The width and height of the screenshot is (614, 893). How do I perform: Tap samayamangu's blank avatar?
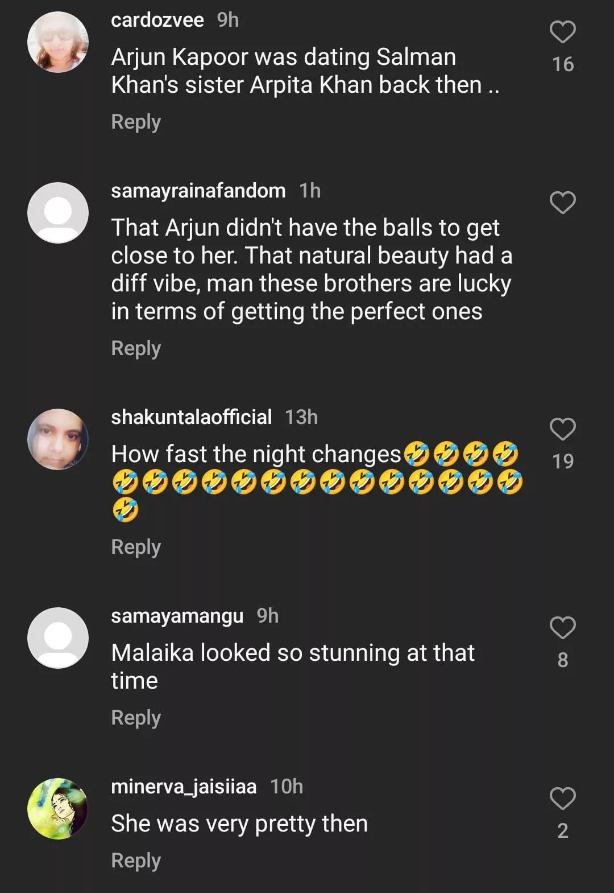point(58,638)
